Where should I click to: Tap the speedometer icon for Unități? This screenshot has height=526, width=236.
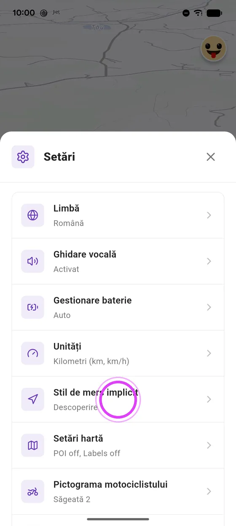(x=32, y=353)
